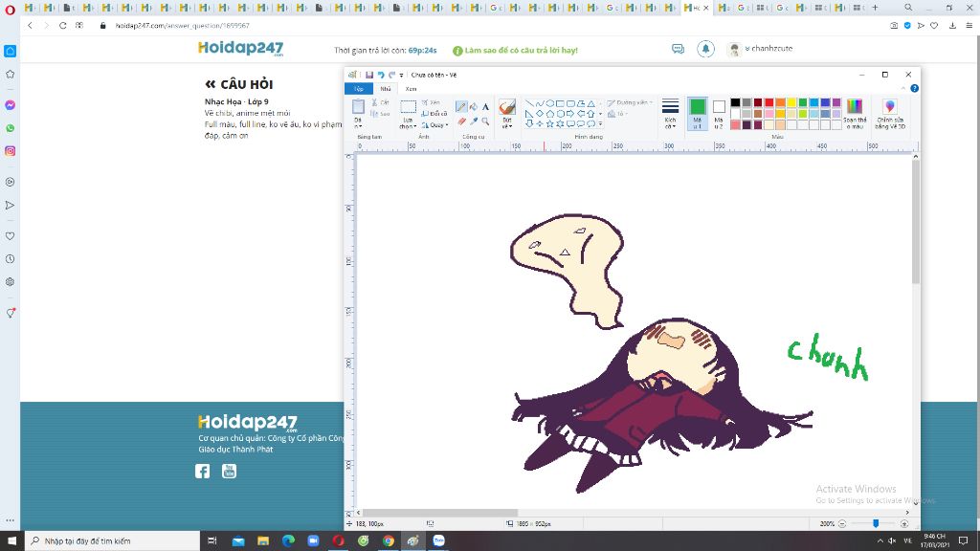Collapse the Paint ribbon with the caret
This screenshot has width=980, height=551.
click(x=903, y=89)
